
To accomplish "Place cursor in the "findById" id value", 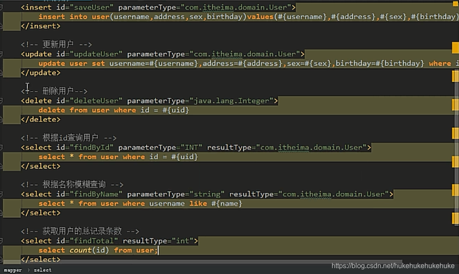I will point(92,148).
